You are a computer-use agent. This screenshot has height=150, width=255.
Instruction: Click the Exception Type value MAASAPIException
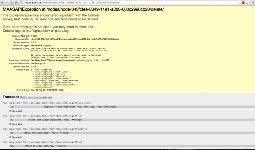click(x=41, y=45)
